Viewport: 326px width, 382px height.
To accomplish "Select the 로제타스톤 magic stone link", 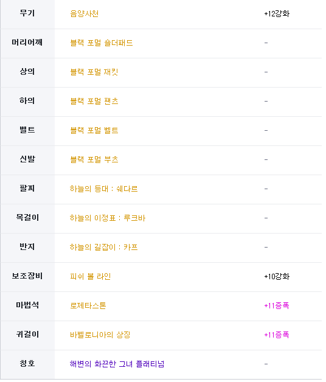I will coord(88,306).
